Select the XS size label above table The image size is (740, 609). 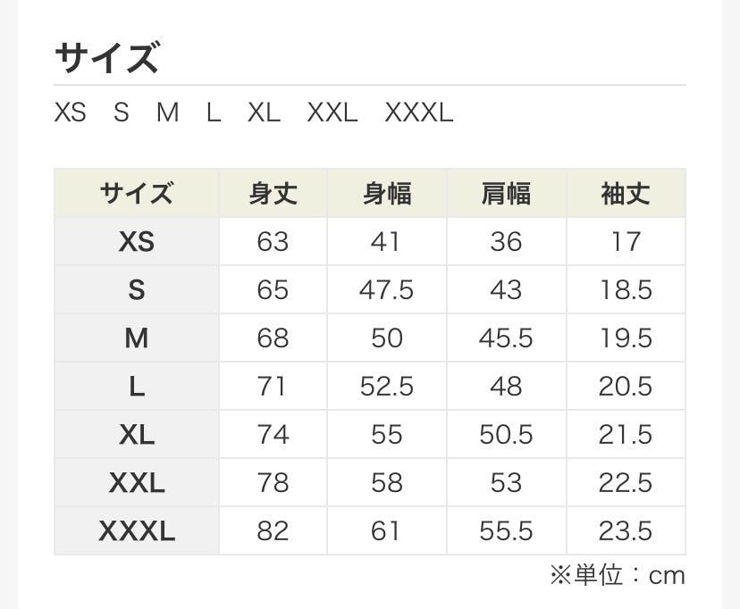pyautogui.click(x=71, y=113)
